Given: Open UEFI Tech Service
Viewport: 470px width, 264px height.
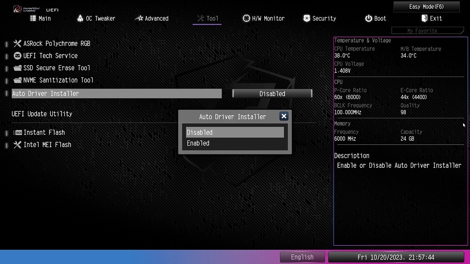Looking at the screenshot, I should 50,55.
